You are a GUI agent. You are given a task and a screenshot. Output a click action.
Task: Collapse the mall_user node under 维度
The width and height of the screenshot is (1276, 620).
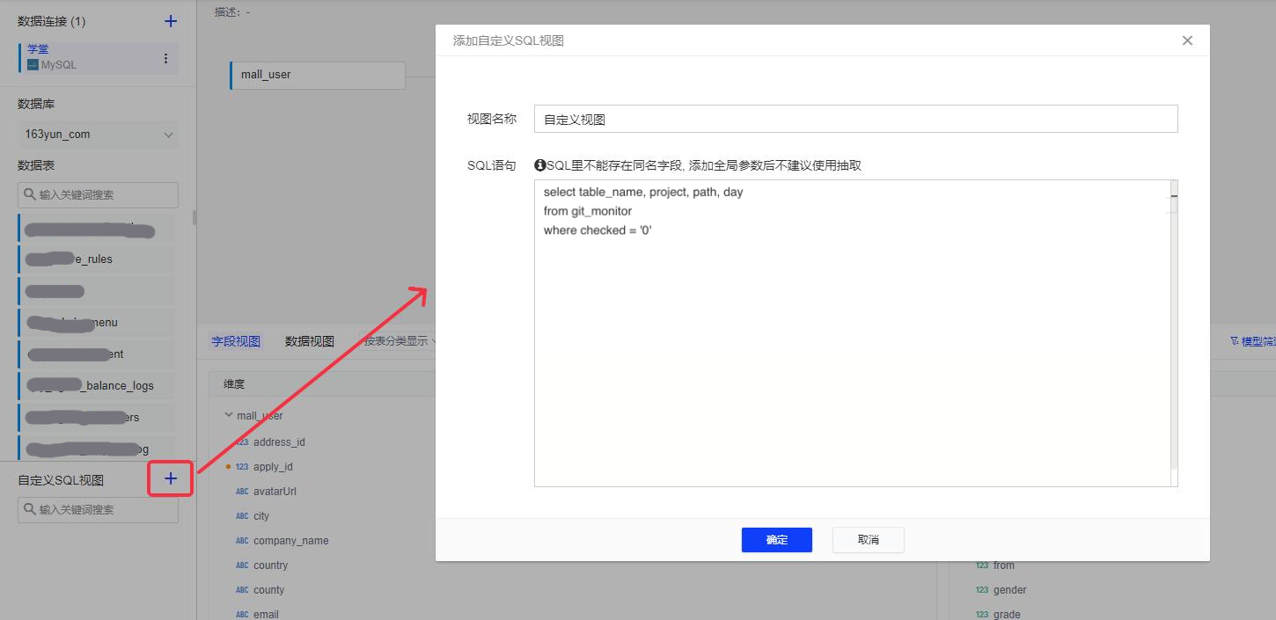[x=229, y=414]
